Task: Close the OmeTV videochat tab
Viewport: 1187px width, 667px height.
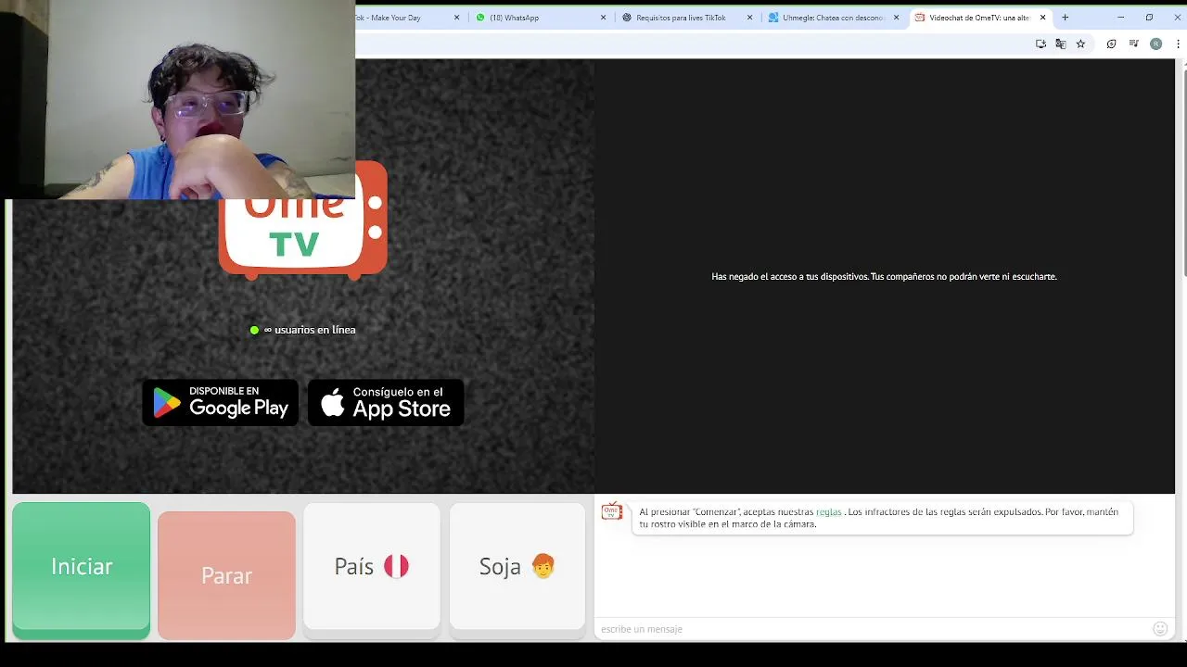Action: [1043, 18]
